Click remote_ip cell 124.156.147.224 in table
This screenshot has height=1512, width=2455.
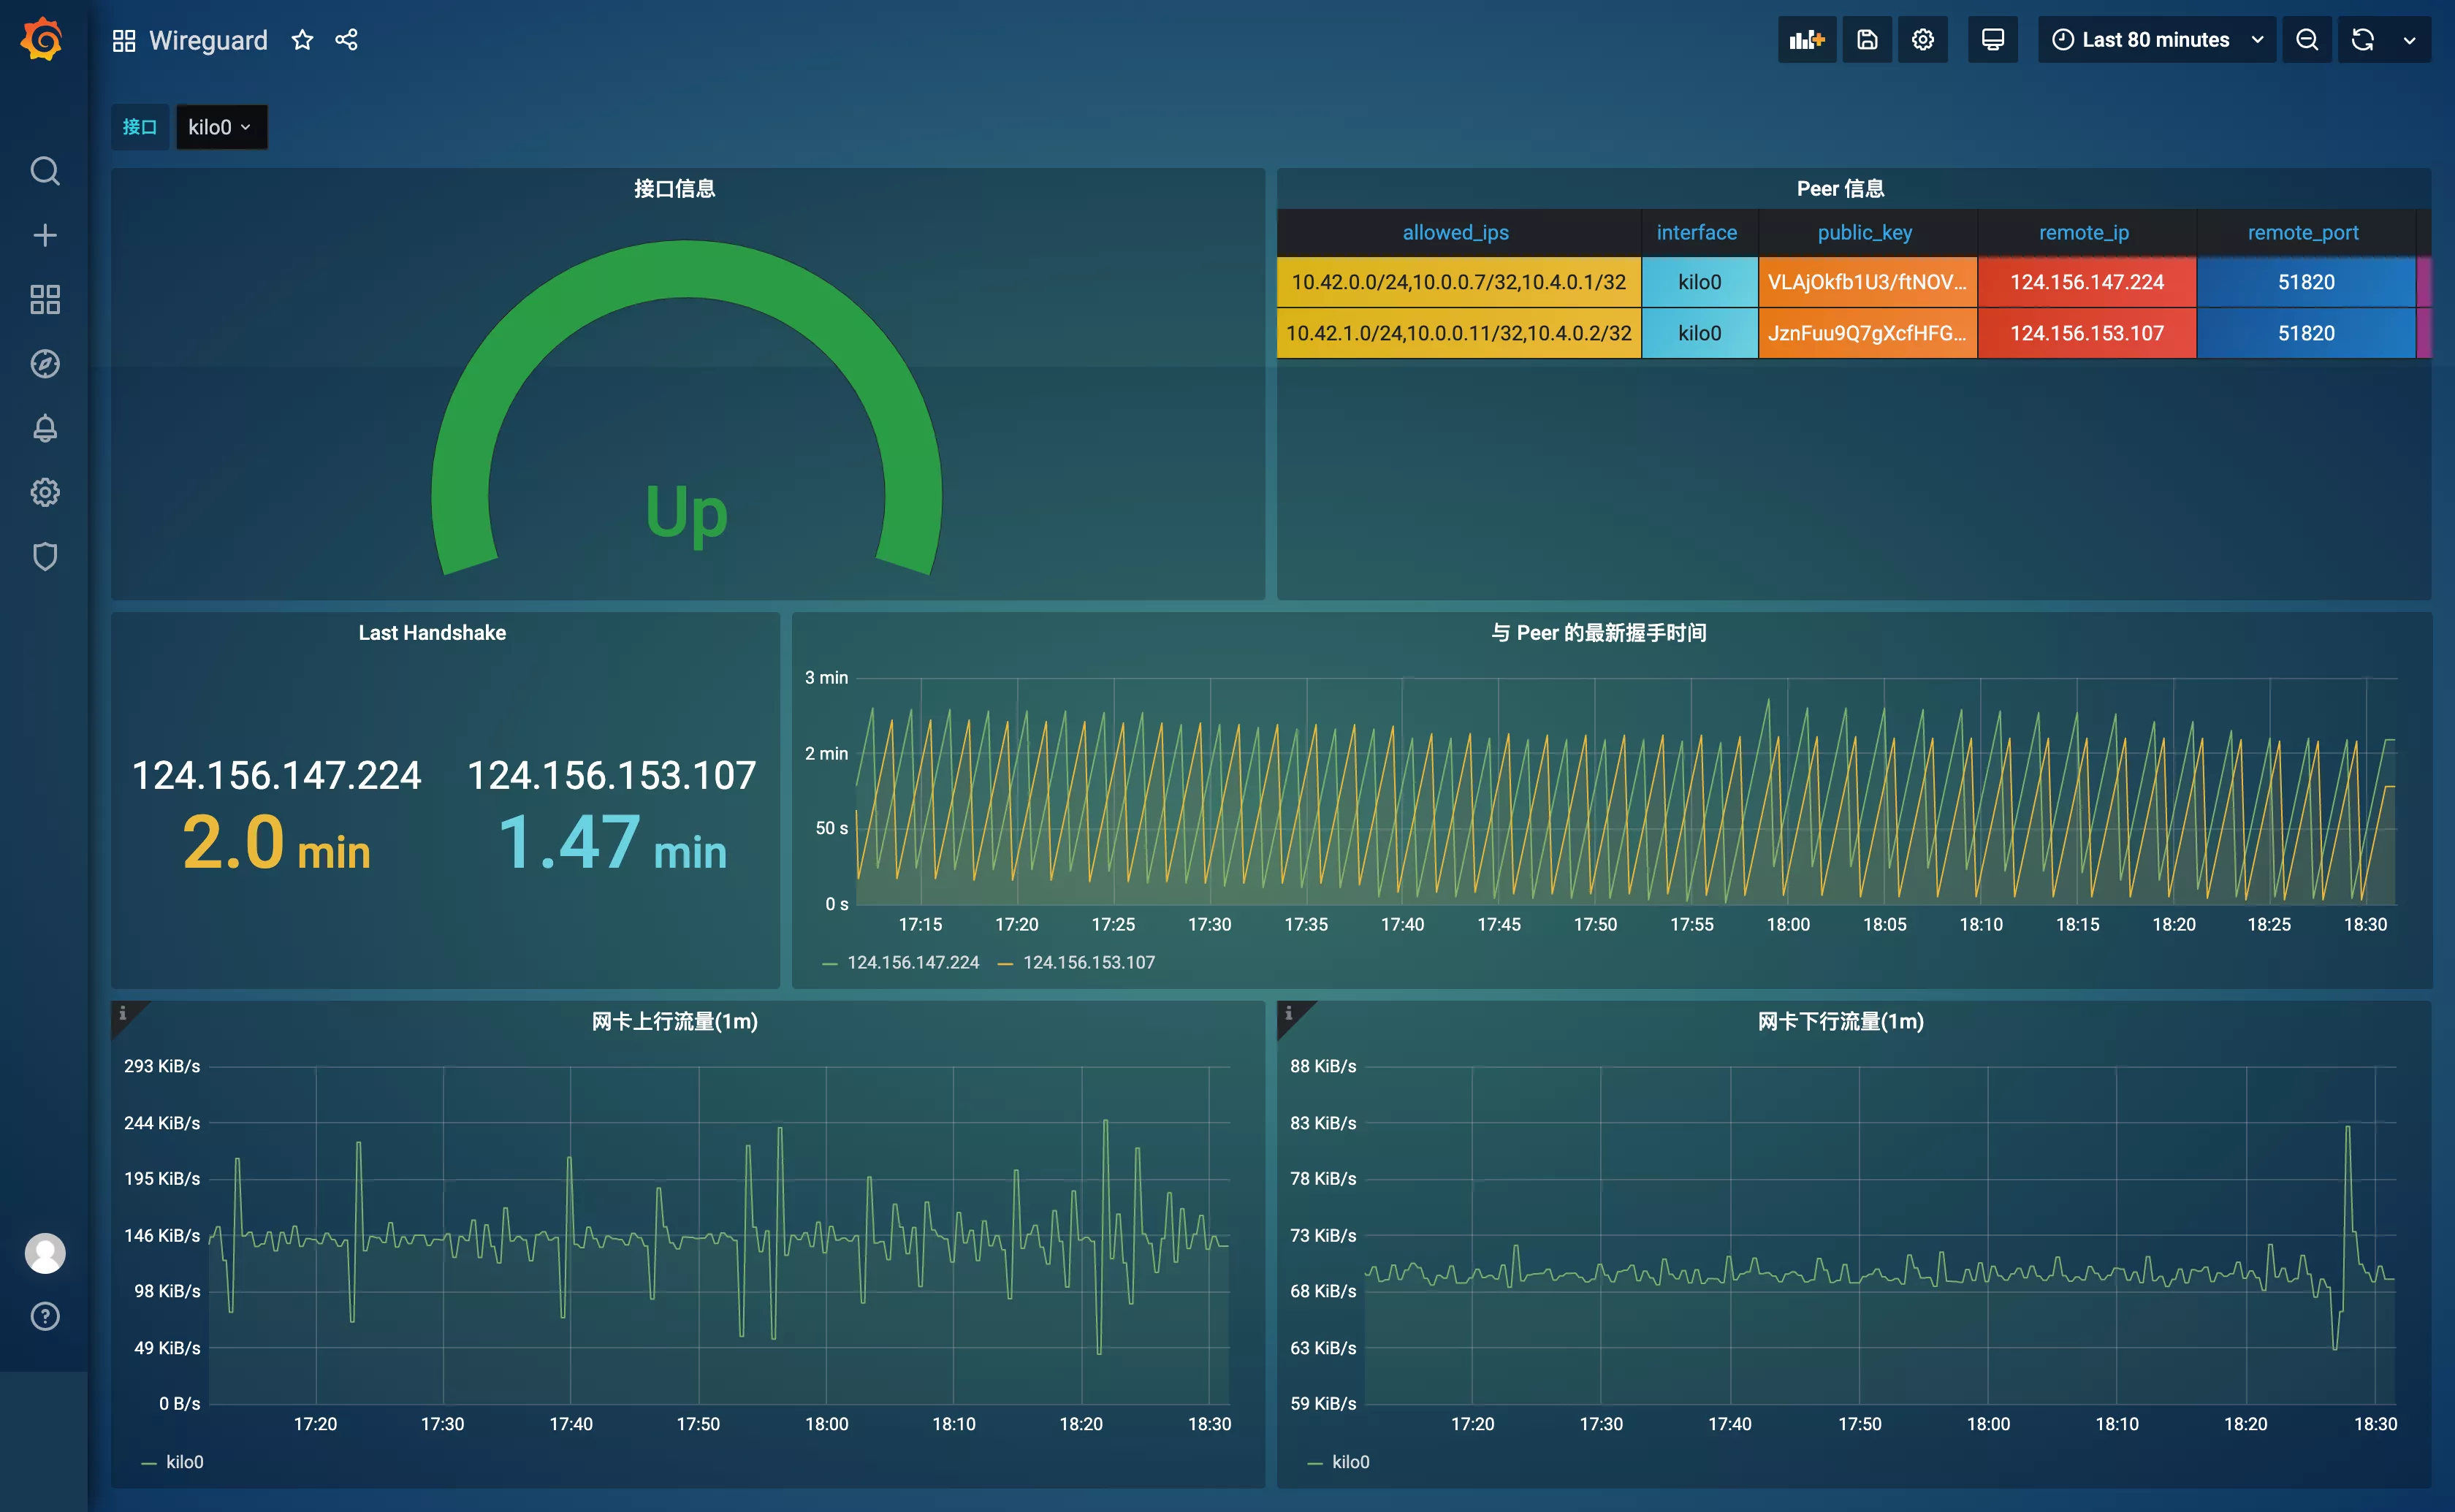coord(2087,282)
